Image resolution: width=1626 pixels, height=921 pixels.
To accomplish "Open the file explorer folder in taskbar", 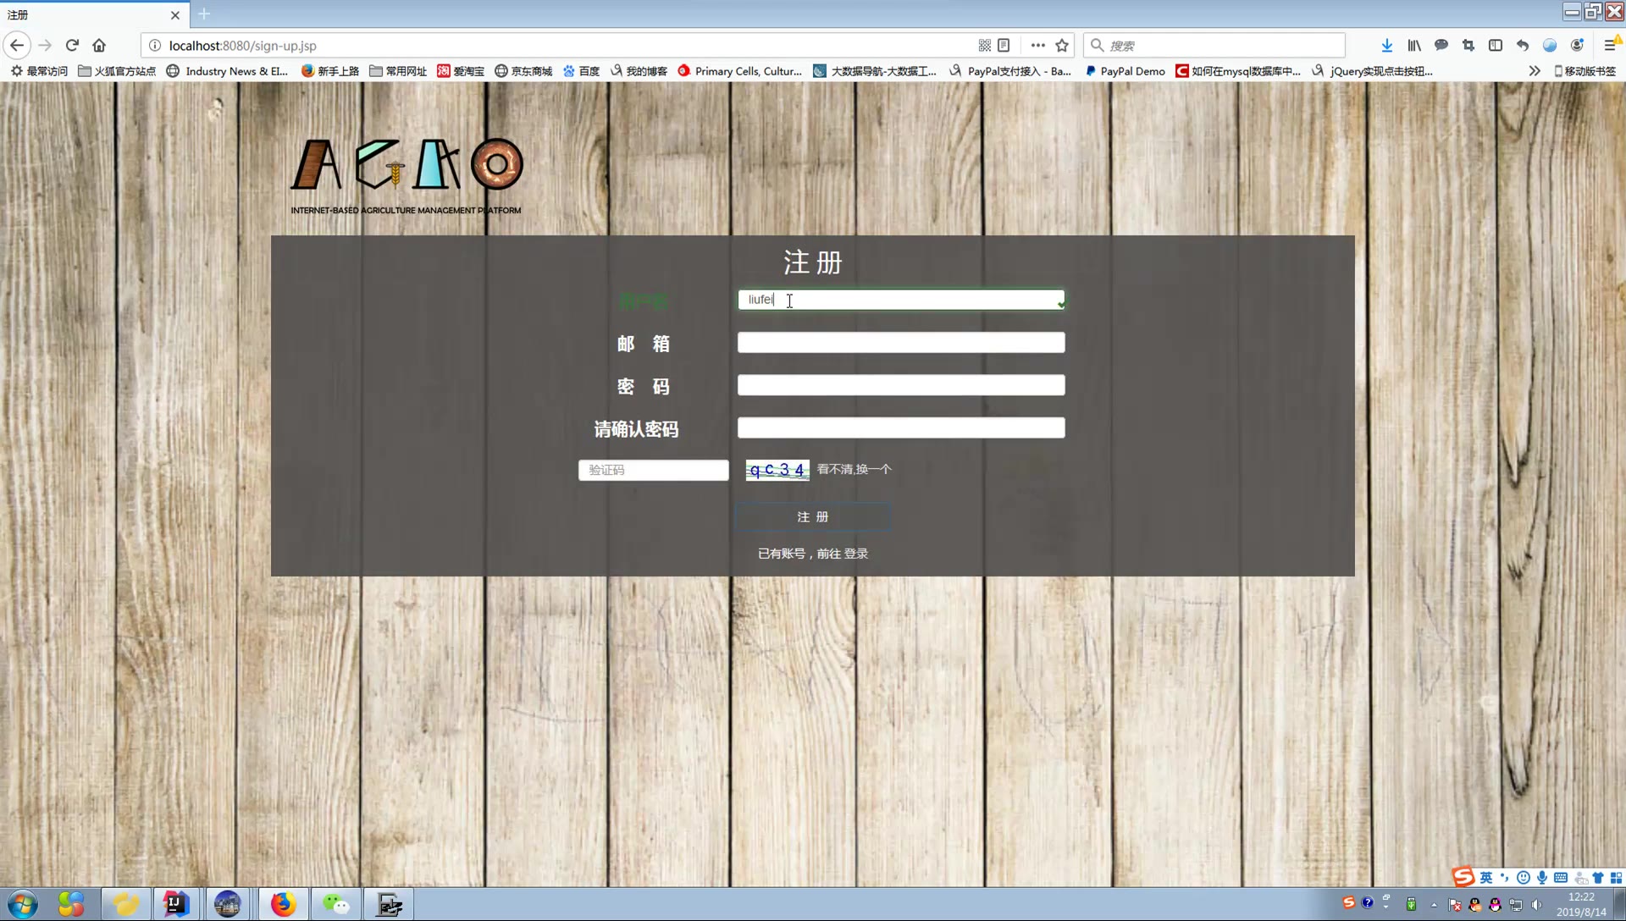I will (x=125, y=904).
